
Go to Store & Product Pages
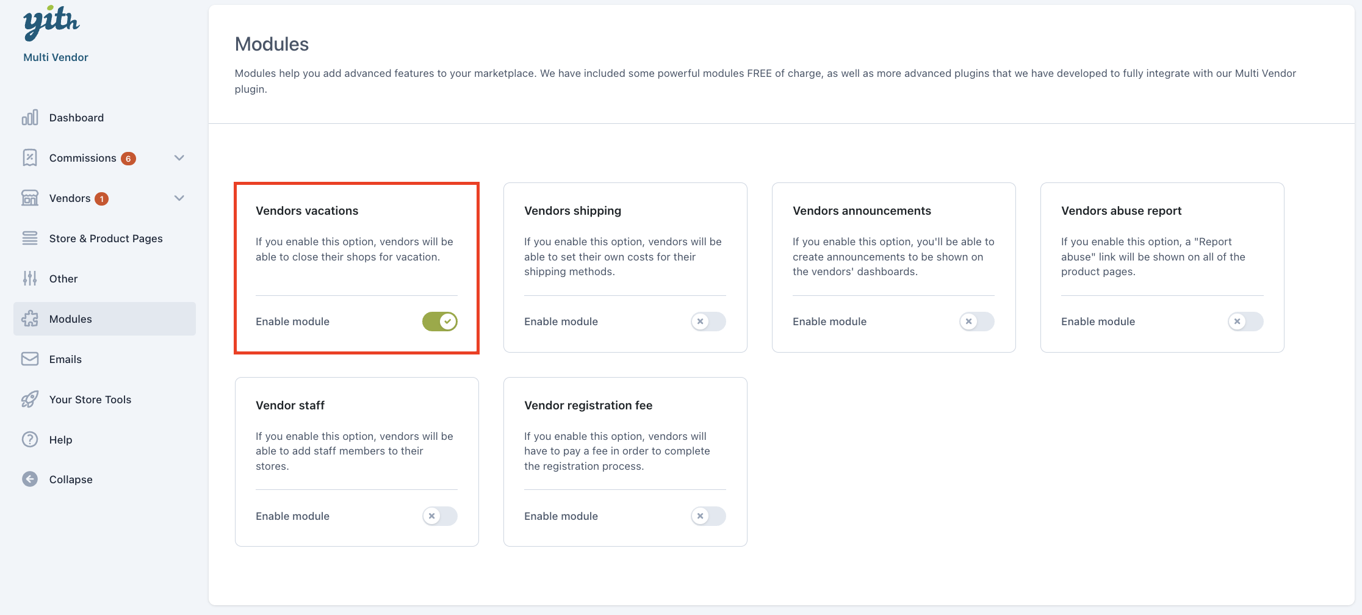pos(105,238)
